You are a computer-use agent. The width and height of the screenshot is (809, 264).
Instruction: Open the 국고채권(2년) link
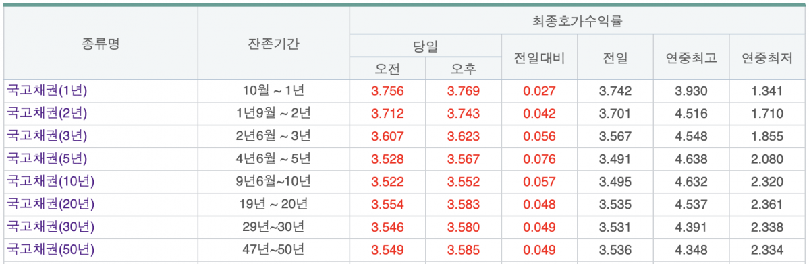(x=47, y=114)
